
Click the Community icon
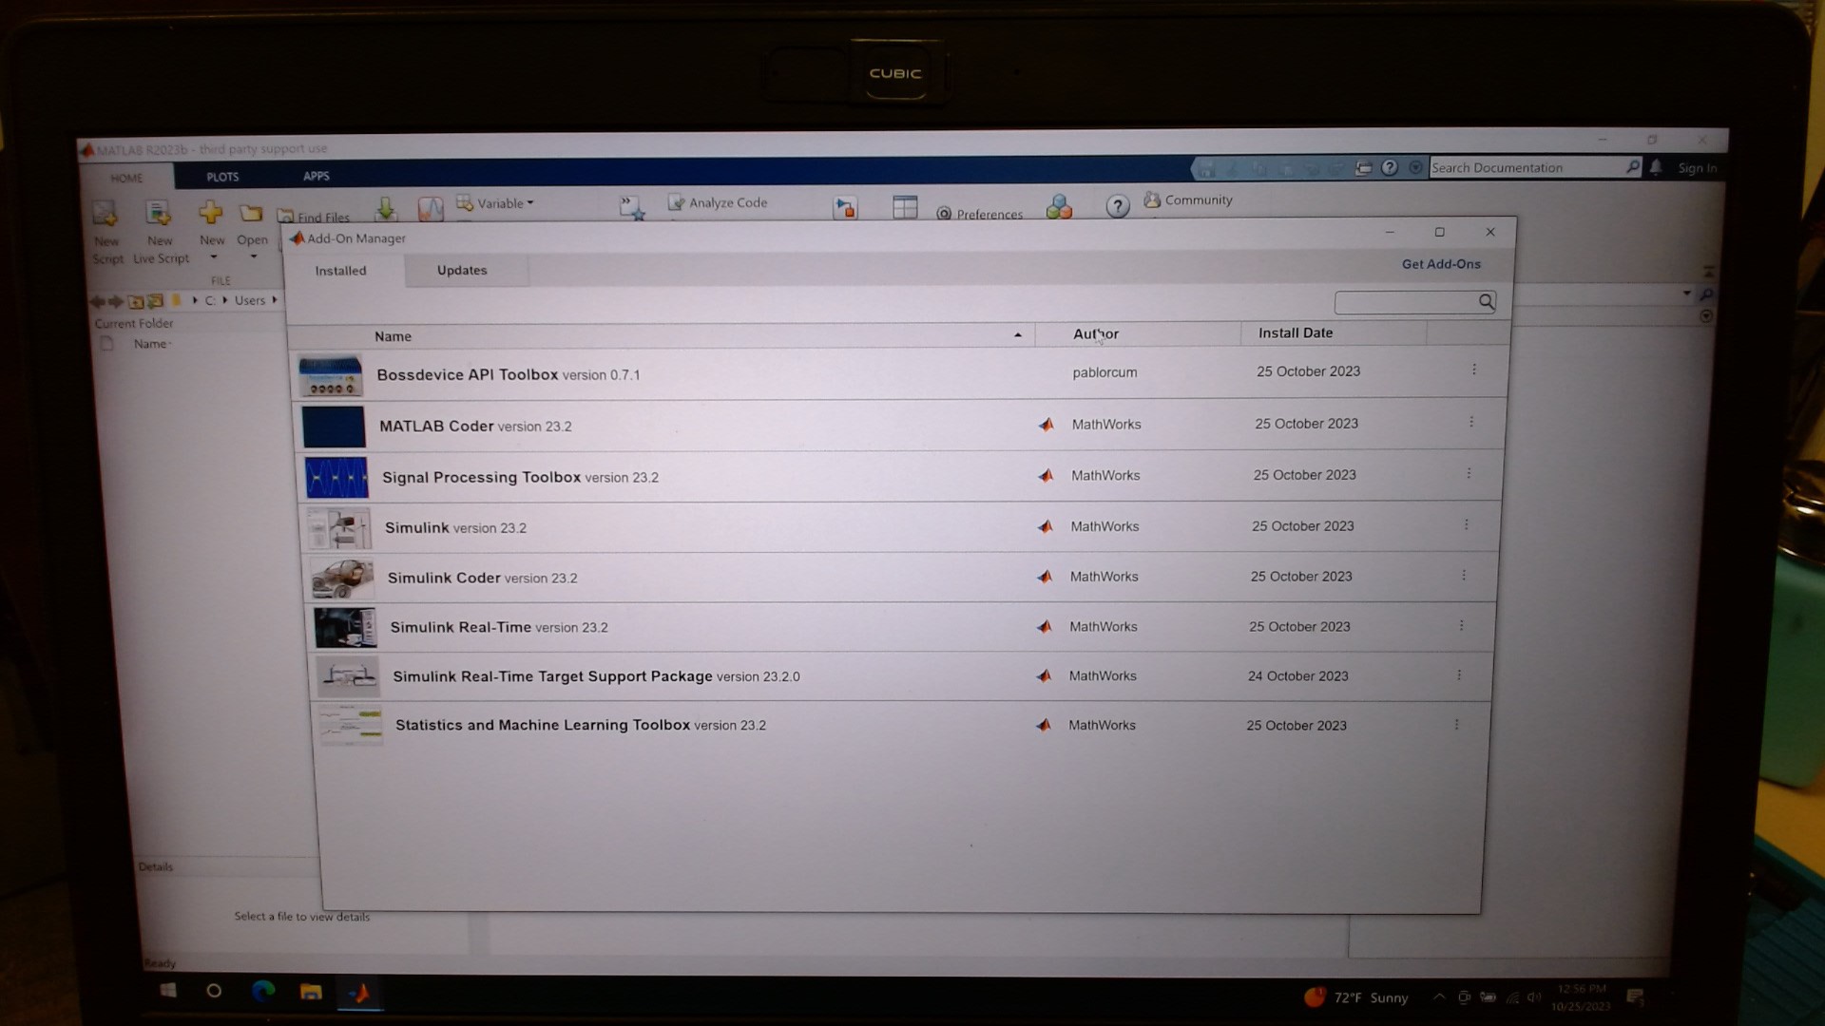(x=1153, y=199)
